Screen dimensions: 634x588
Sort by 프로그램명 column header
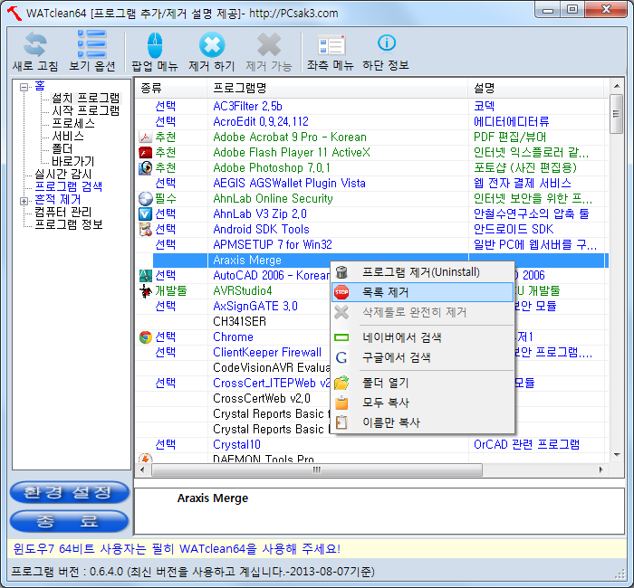(x=337, y=88)
